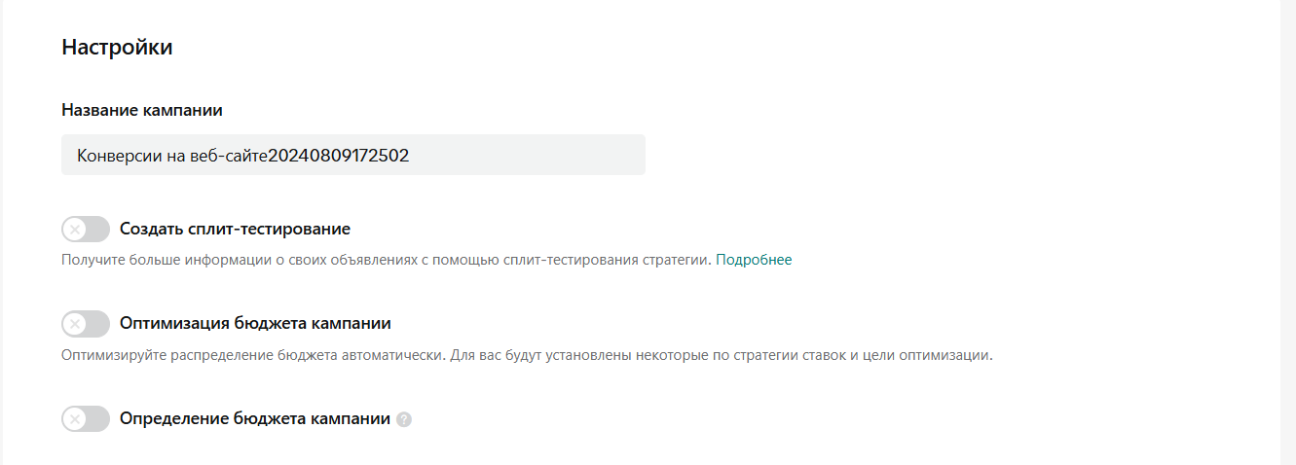Click the budget optimization description sentence
Viewport: 1296px width, 465px height.
pyautogui.click(x=527, y=355)
